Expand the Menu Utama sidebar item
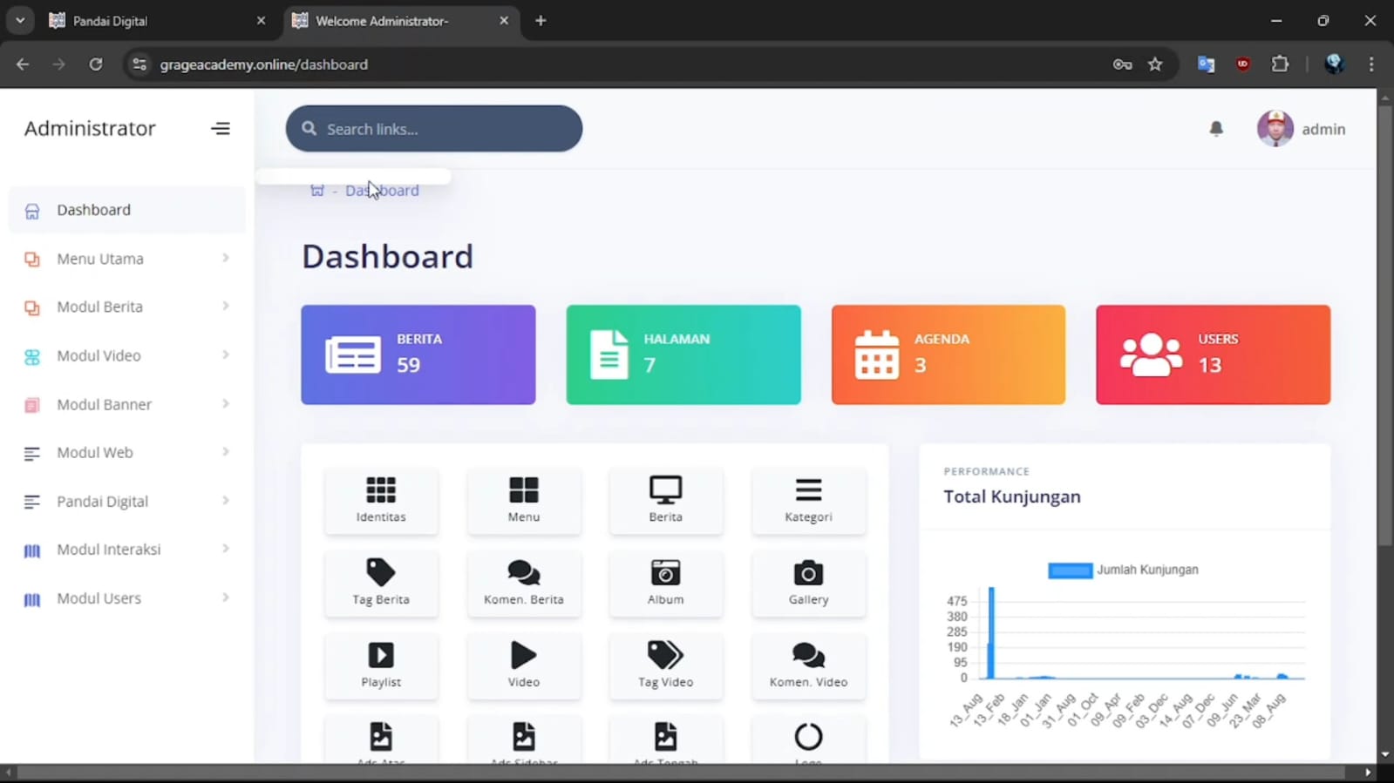The image size is (1394, 783). click(x=127, y=259)
